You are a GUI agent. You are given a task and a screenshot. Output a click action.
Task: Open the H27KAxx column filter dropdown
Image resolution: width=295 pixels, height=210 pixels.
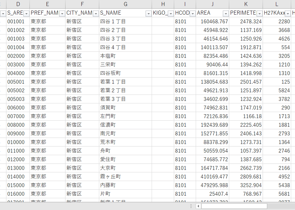tap(288, 13)
